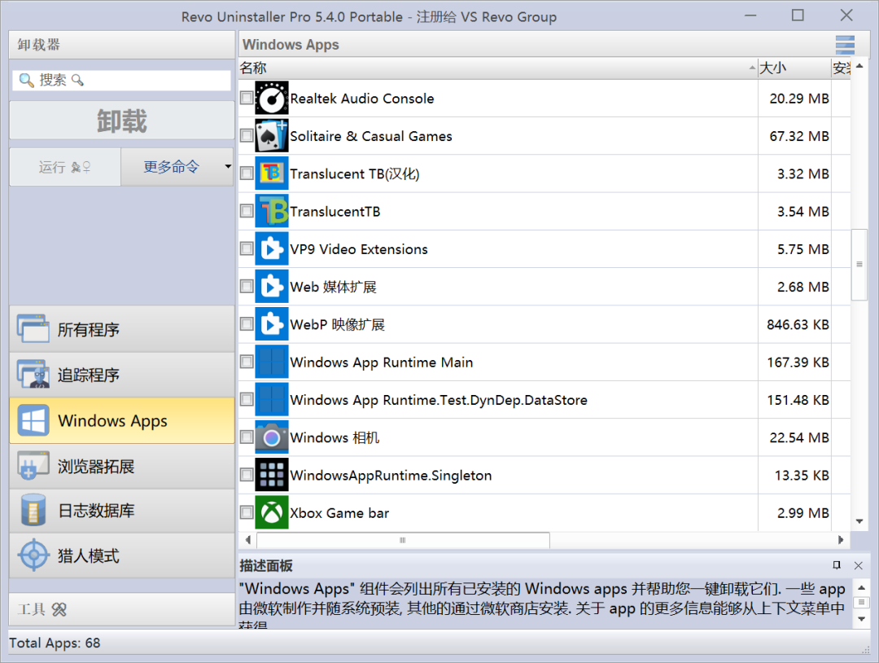
Task: Check the Realtek Audio Console checkbox
Action: coord(247,99)
